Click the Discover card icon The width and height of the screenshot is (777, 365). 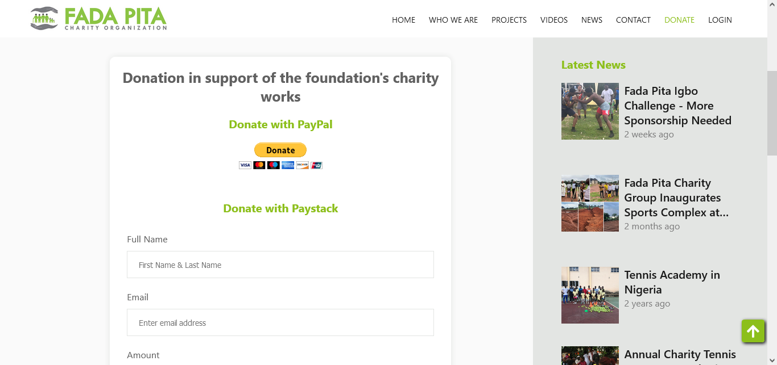pyautogui.click(x=302, y=165)
